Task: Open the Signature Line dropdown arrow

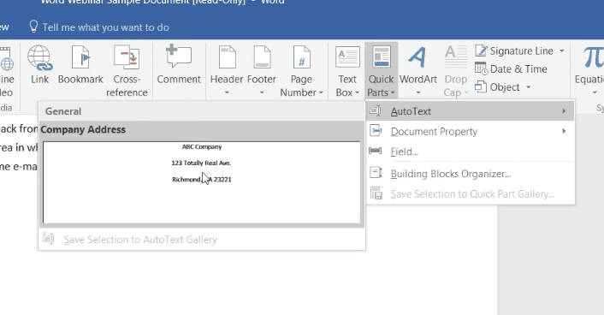Action: [x=562, y=51]
